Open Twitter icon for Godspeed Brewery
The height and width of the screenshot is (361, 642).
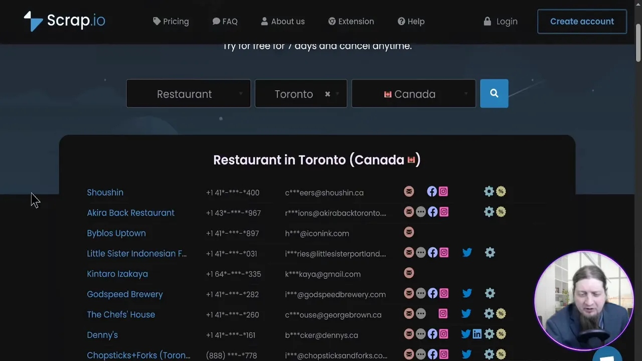[x=467, y=293]
